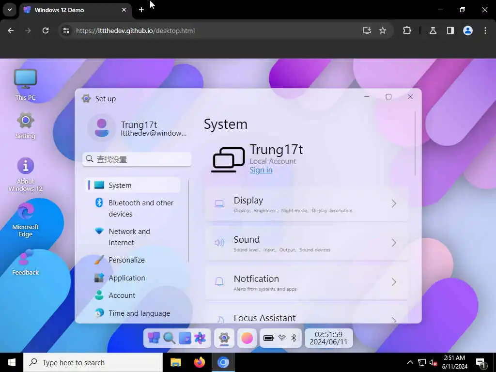Screen dimensions: 496x372
Task: Click the install app icon in address bar
Action: [367, 31]
